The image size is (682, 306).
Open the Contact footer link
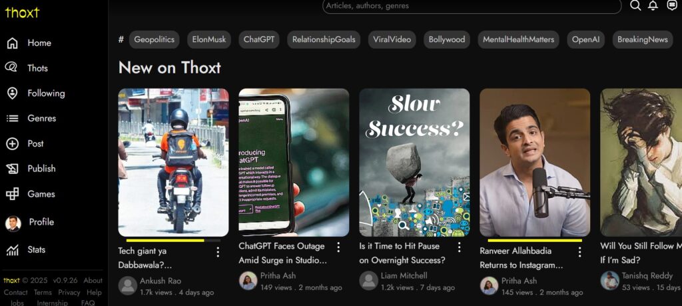(x=16, y=293)
